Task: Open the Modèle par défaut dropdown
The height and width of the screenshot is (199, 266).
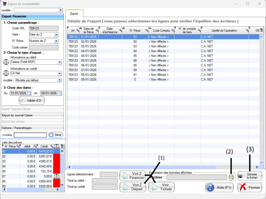Action: pos(59,80)
